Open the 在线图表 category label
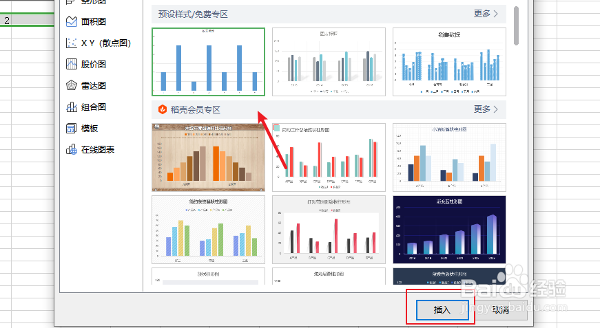Screen dimensions: 600x328 tap(98, 150)
